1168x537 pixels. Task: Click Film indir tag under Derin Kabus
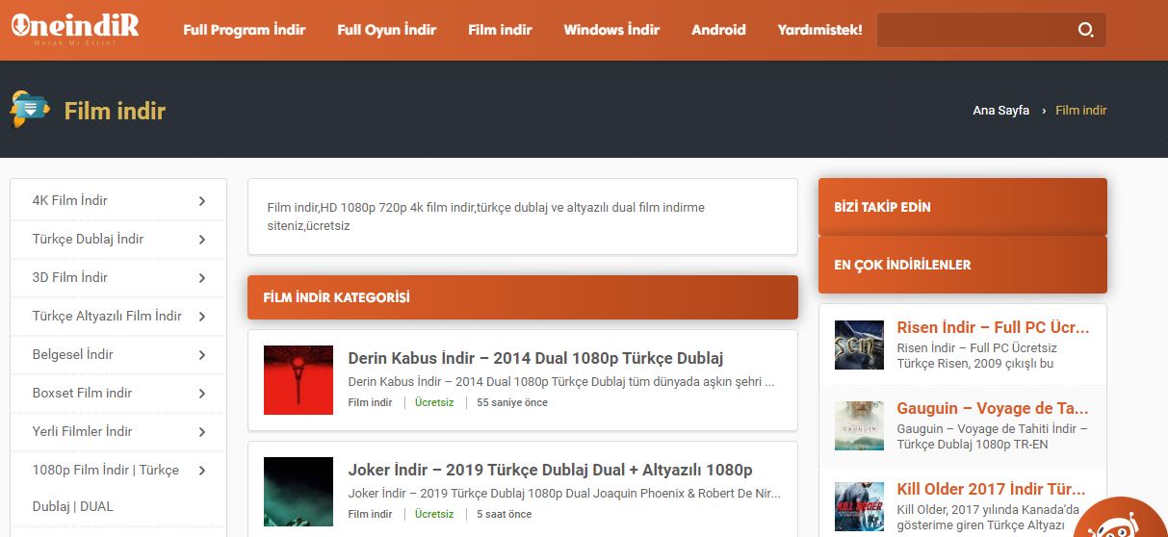[370, 402]
